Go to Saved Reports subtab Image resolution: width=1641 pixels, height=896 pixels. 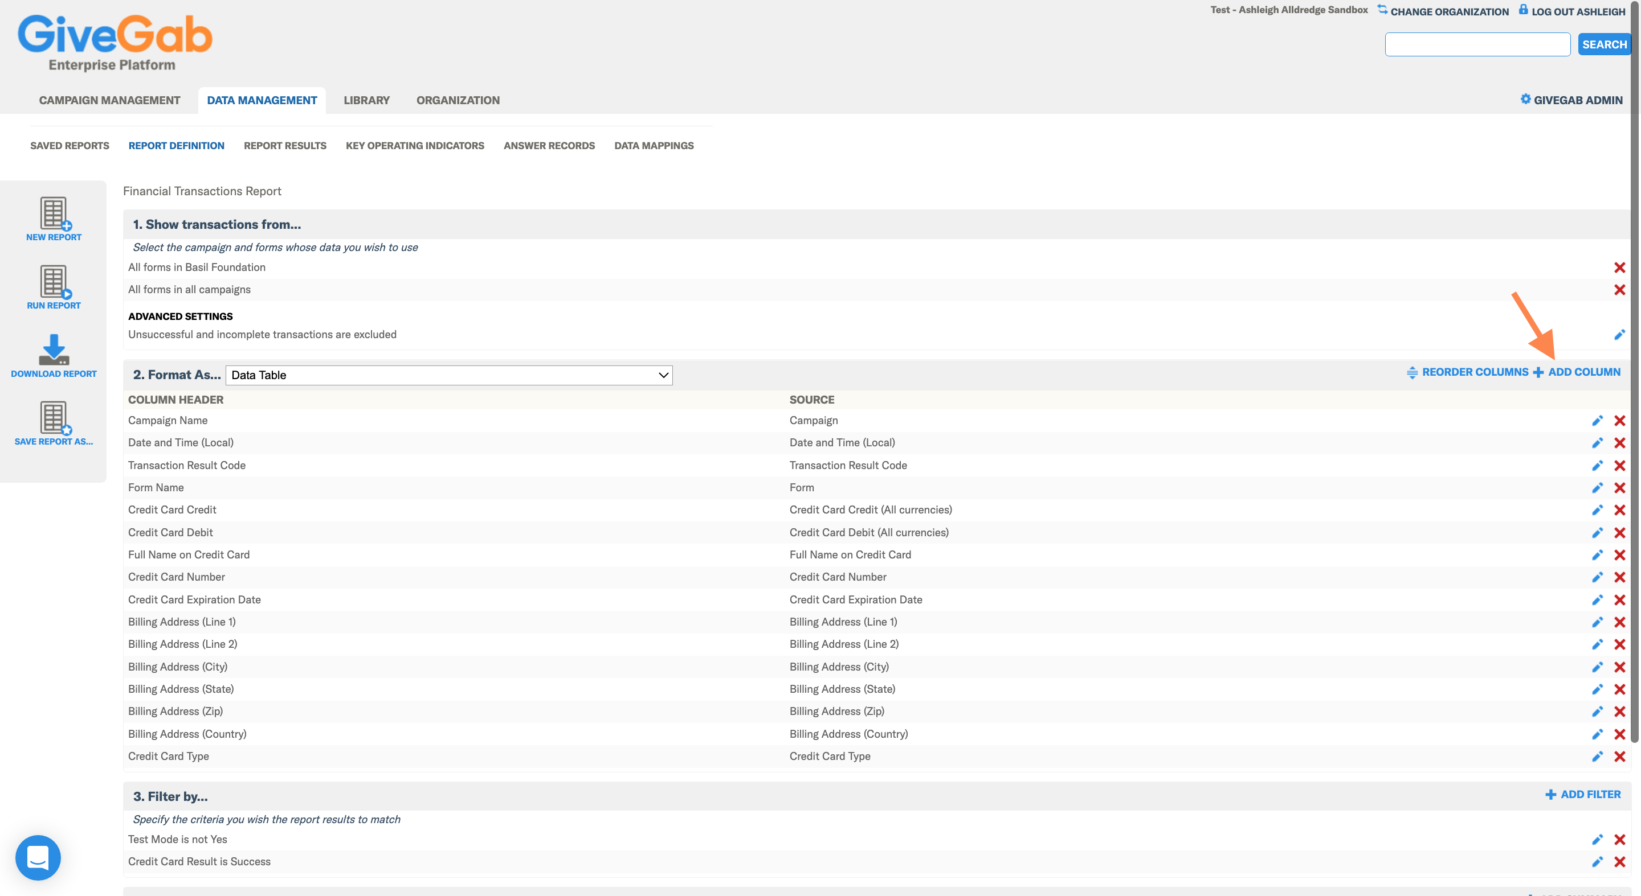tap(70, 146)
